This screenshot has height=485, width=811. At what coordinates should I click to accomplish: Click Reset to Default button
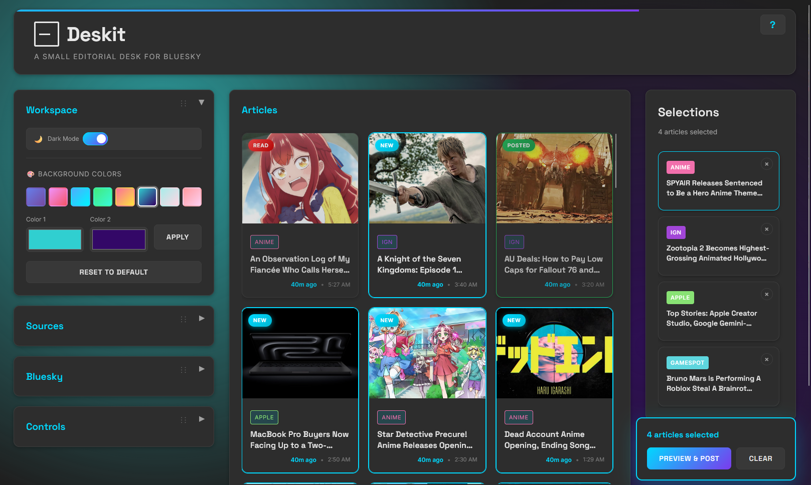click(114, 272)
